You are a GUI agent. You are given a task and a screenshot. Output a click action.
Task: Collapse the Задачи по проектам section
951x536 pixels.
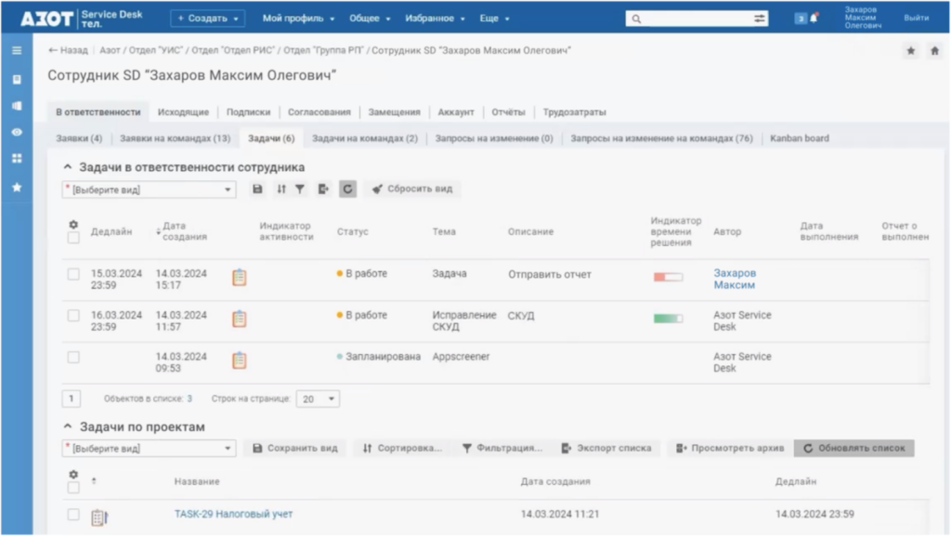[x=67, y=426]
